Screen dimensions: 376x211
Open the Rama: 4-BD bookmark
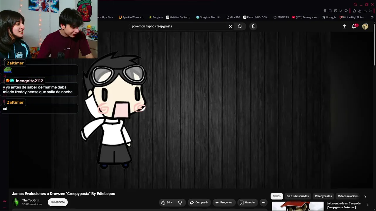point(256,17)
